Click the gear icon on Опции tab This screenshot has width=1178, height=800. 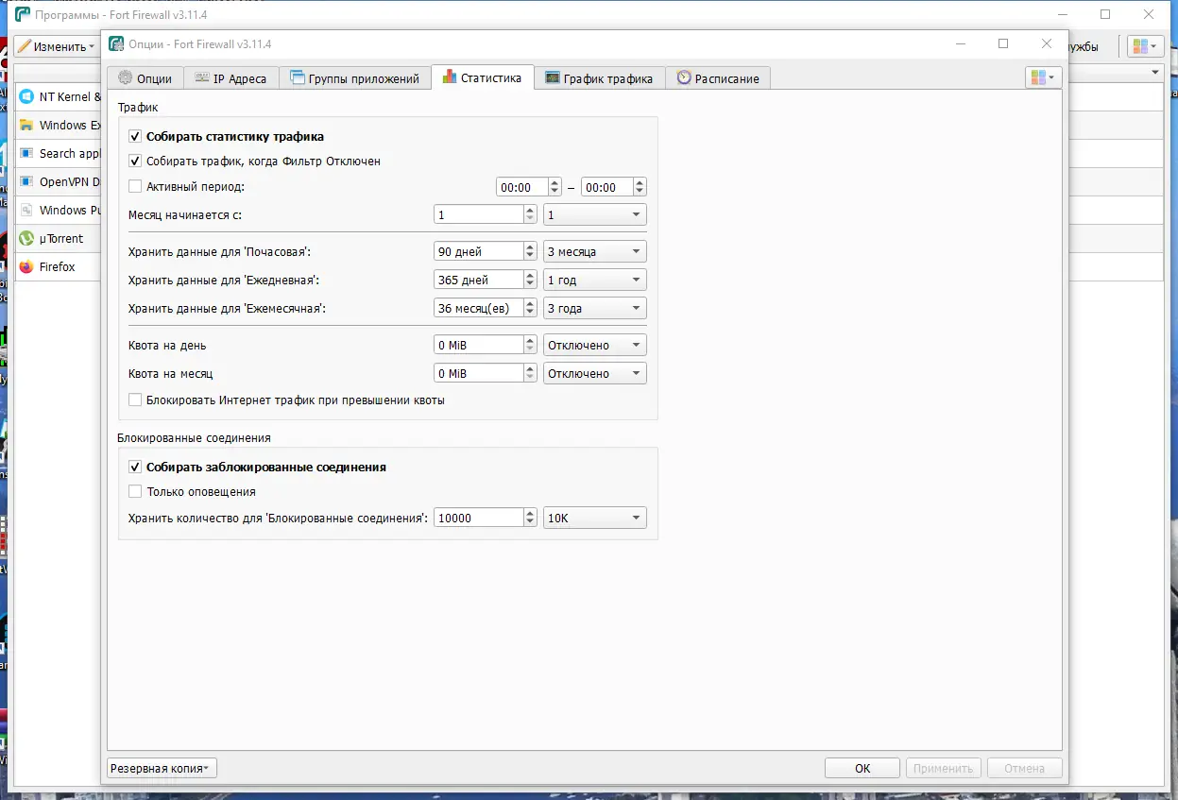coord(126,78)
